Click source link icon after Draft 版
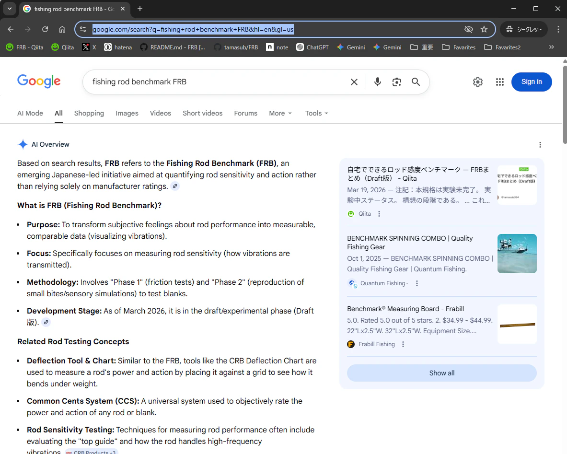 pos(46,322)
